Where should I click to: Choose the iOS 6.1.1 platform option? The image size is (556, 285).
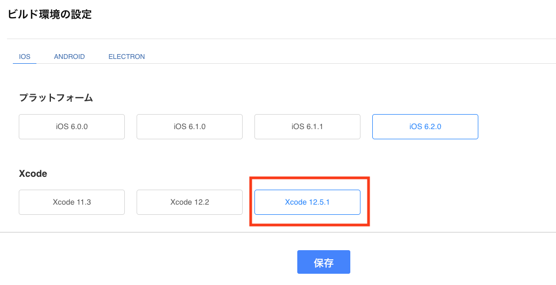307,126
